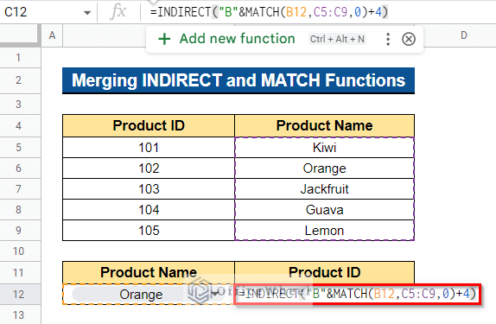Click the green plus Add new function icon

click(164, 39)
